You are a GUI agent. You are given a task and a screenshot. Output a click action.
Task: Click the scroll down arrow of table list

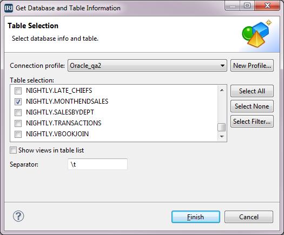tap(222, 136)
